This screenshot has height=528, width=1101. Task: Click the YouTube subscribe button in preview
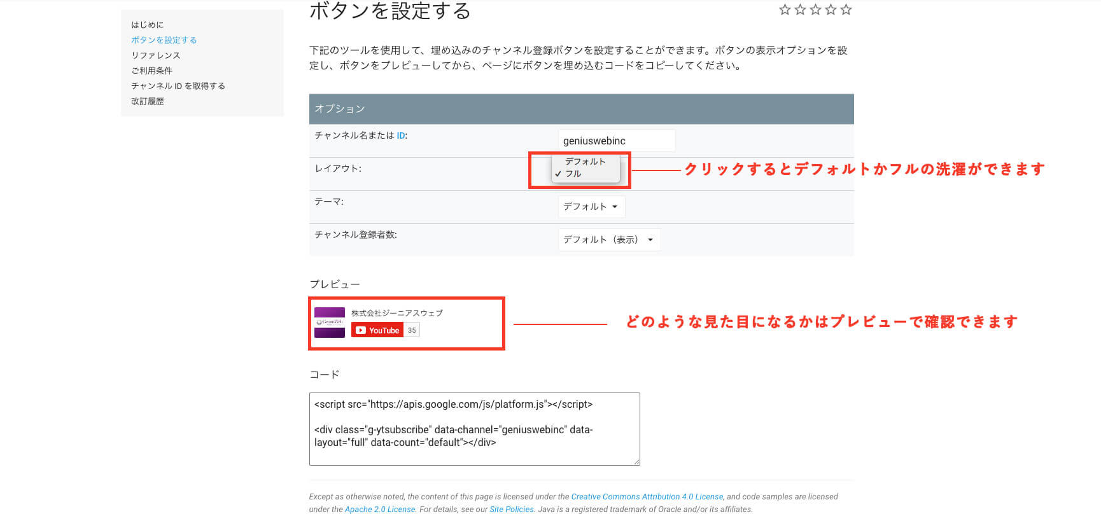coord(377,330)
